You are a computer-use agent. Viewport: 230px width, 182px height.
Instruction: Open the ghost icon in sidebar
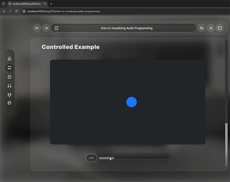(x=9, y=77)
